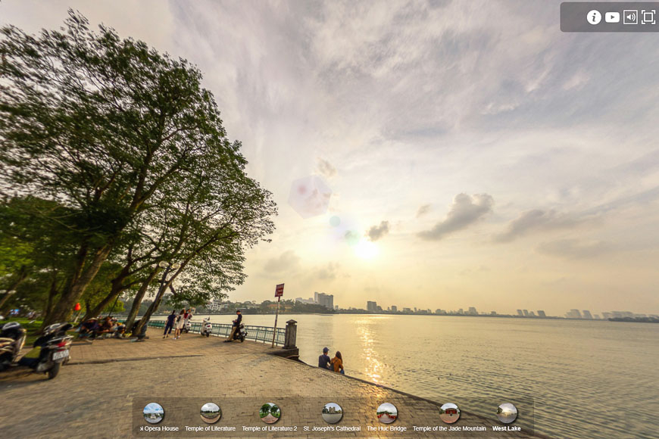Select the St. Joseph's Cathedral scene icon
659x439 pixels.
(x=329, y=413)
